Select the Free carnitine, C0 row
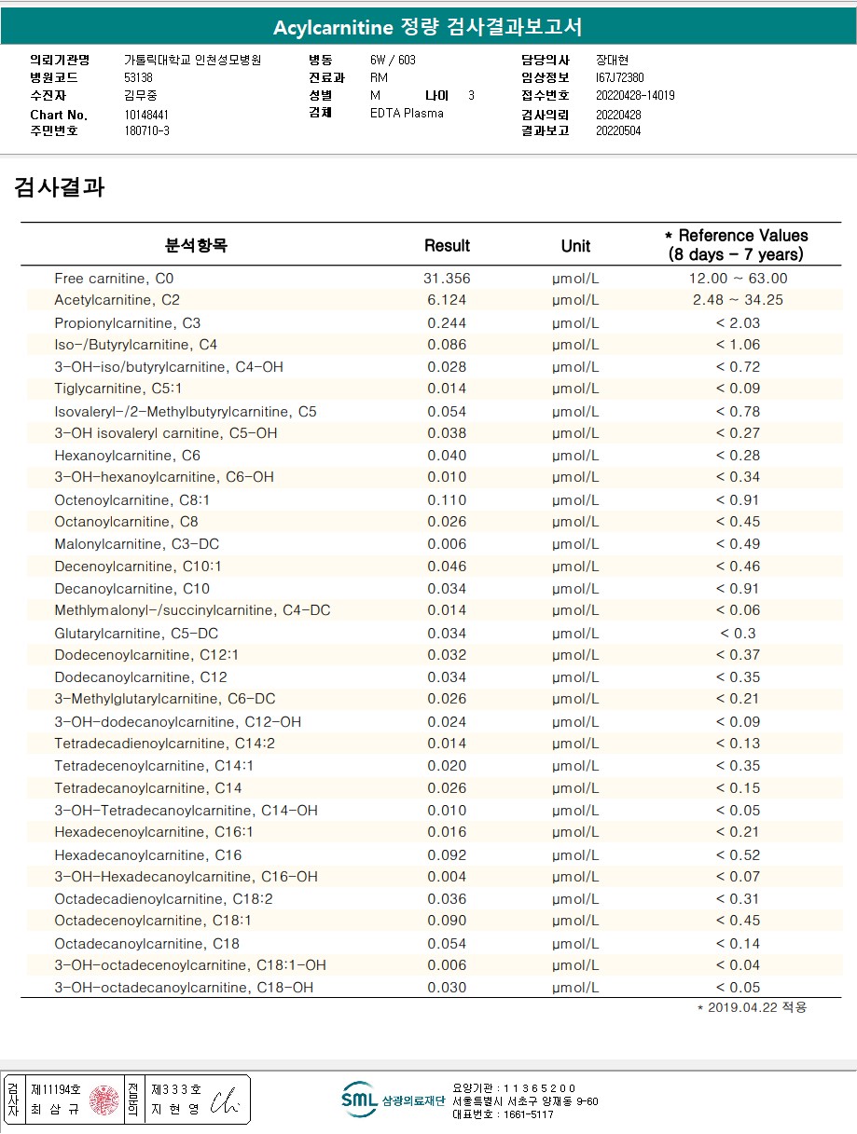The height and width of the screenshot is (1134, 857). point(431,279)
